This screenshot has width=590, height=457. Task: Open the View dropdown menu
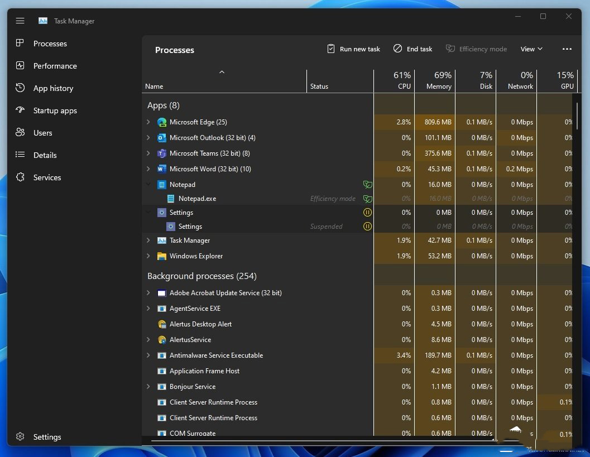point(531,49)
